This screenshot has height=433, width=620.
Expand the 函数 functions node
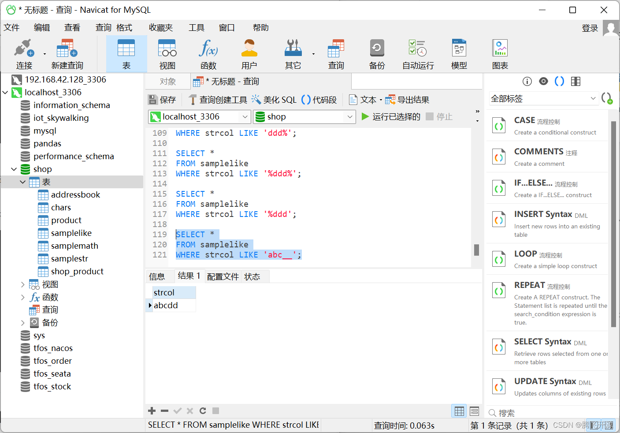23,297
